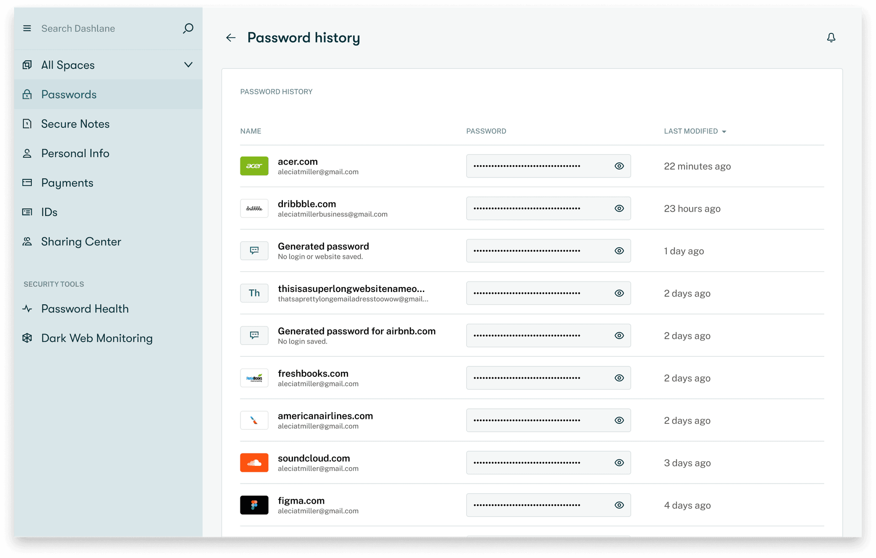This screenshot has width=876, height=558.
Task: Open Personal Info section
Action: 75,153
